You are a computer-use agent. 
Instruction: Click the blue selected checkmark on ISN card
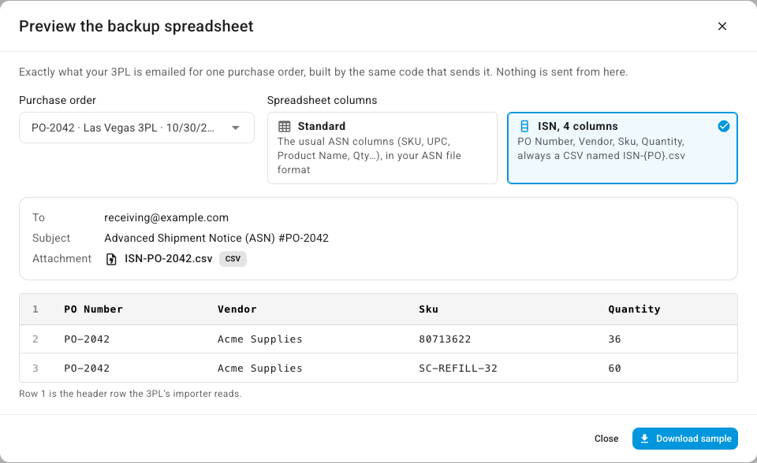(x=723, y=126)
